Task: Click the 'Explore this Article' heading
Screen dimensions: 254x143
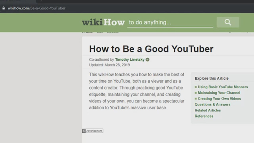Action: click(211, 78)
